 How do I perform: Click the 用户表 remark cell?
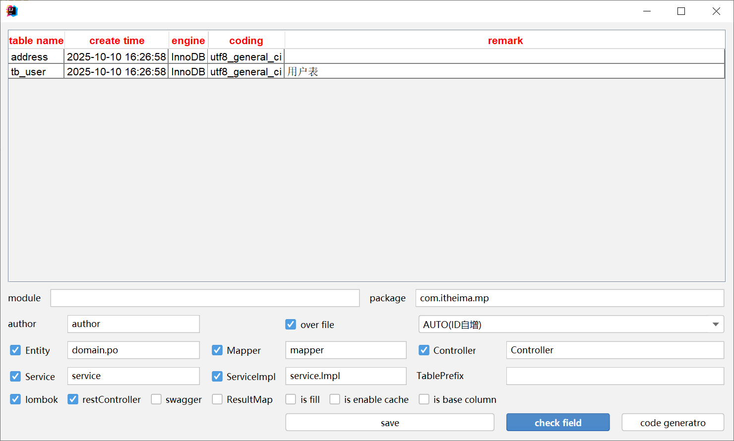click(504, 71)
